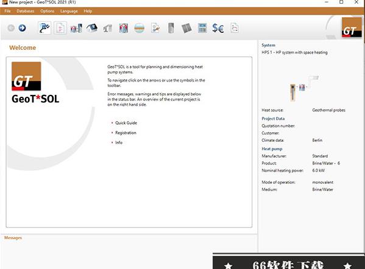The width and height of the screenshot is (365, 269).
Task: Click the large GeoT*SOL logo
Action: (35, 83)
